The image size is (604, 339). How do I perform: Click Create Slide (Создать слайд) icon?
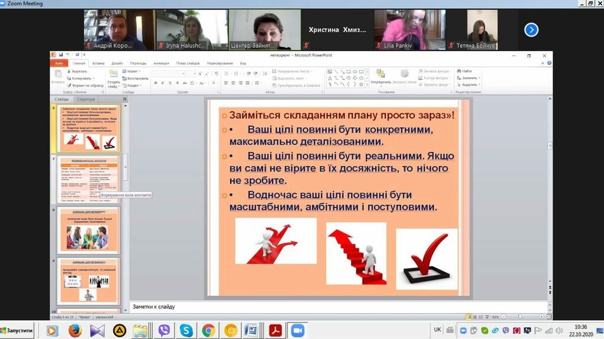click(x=113, y=75)
